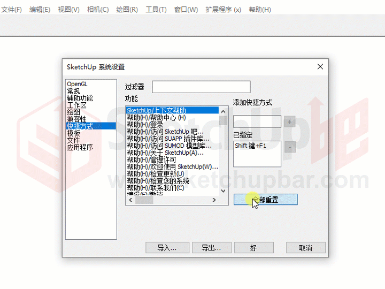Viewport: 385px width, 289px height.
Task: Select 帮助(H)/管理许可 function entry
Action: (x=152, y=159)
